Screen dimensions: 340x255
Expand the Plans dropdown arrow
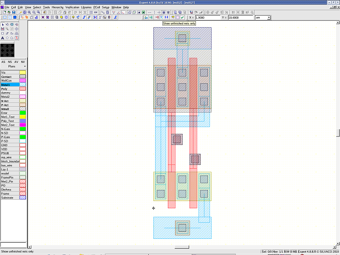[x=25, y=67]
